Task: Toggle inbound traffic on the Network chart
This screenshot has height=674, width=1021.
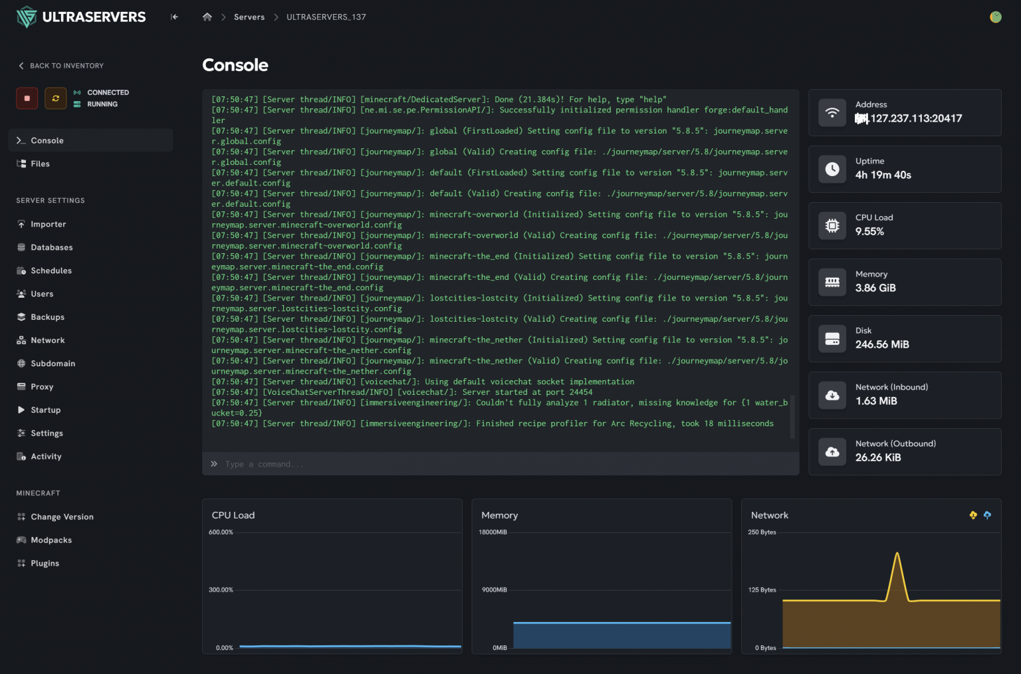Action: (x=972, y=515)
